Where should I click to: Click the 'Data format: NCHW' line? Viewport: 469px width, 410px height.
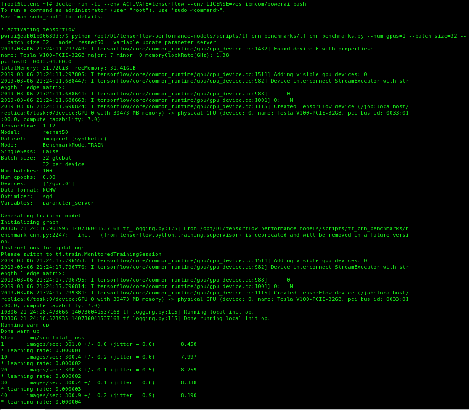pyautogui.click(x=28, y=190)
